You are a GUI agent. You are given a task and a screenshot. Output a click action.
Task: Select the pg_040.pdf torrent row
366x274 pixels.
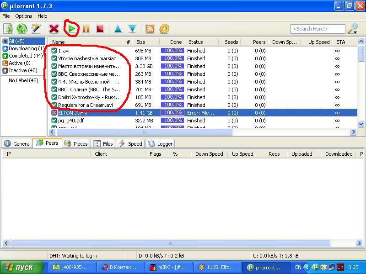(203, 121)
